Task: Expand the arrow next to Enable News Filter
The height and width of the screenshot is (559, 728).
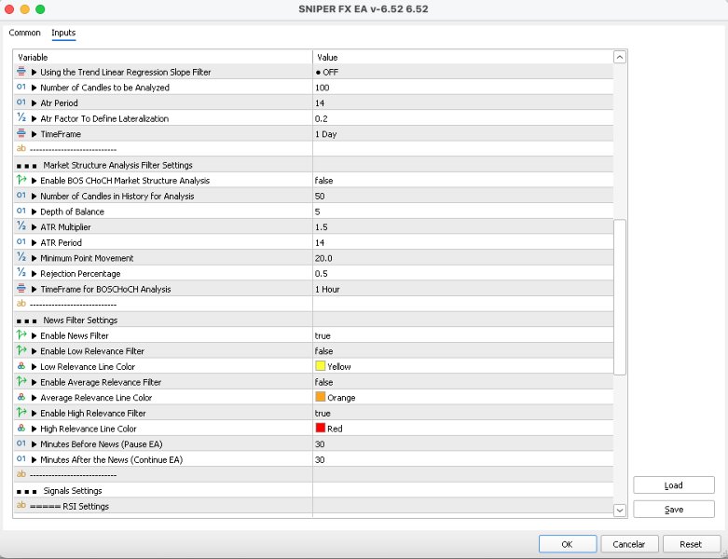Action: pos(34,335)
